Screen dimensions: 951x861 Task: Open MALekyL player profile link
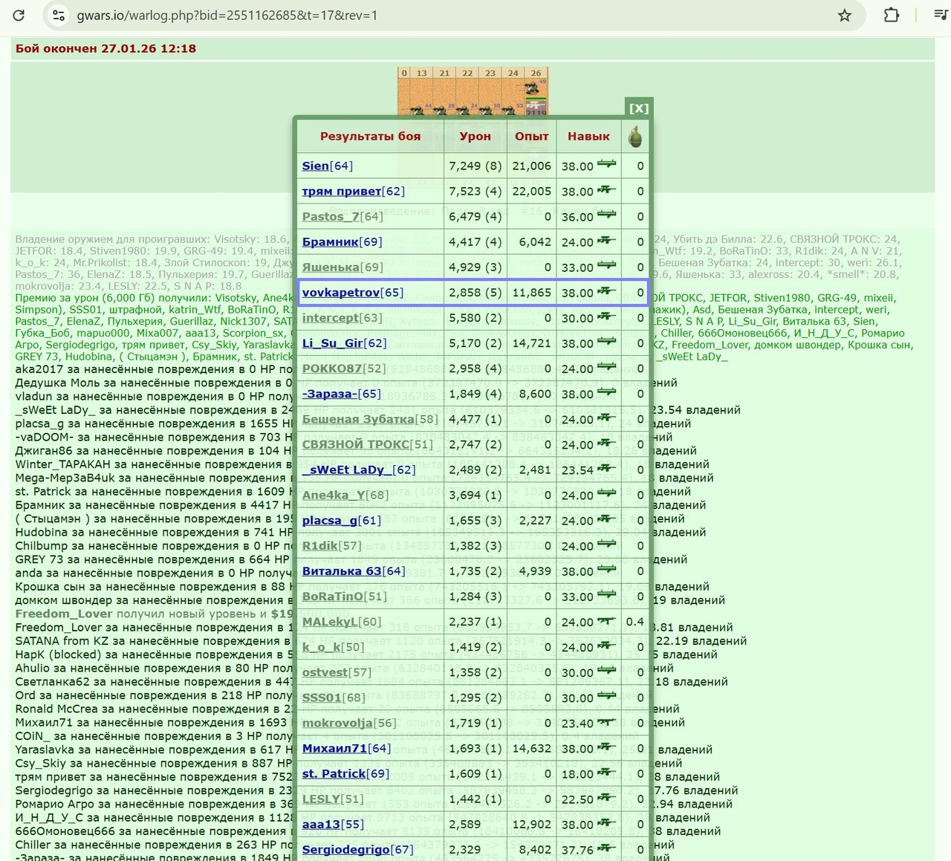pos(330,620)
